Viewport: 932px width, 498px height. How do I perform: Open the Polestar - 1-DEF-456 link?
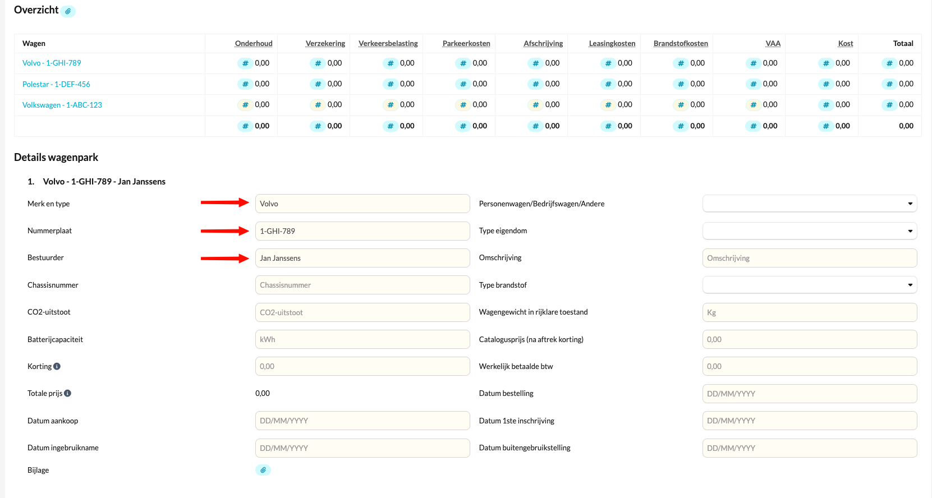pos(56,84)
